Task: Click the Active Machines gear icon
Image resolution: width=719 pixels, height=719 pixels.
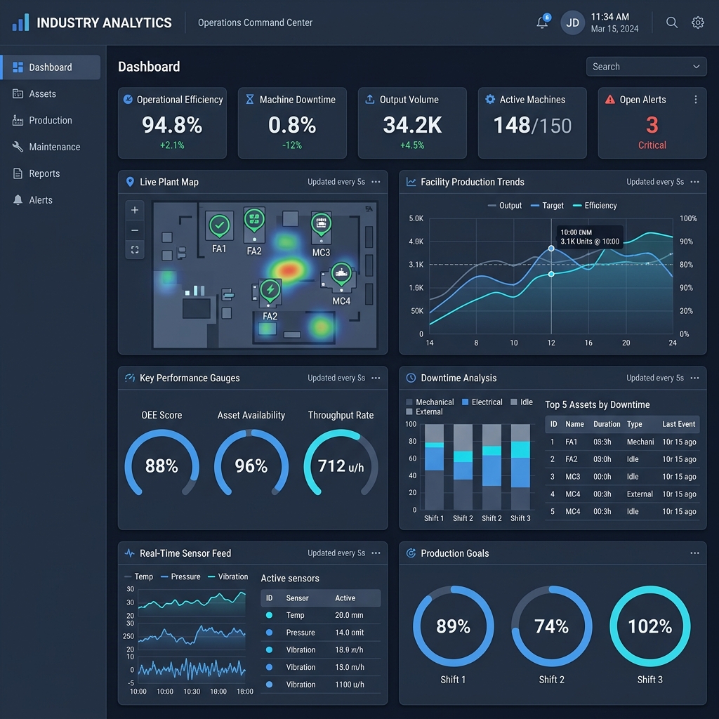Action: click(x=489, y=99)
